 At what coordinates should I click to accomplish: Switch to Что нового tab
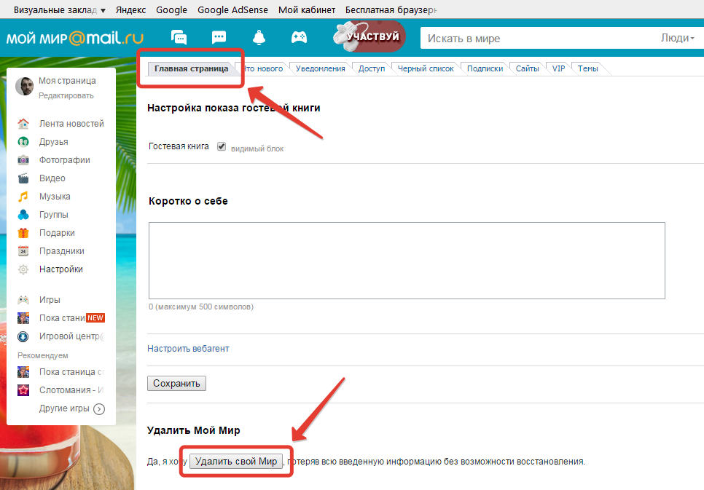tap(264, 68)
